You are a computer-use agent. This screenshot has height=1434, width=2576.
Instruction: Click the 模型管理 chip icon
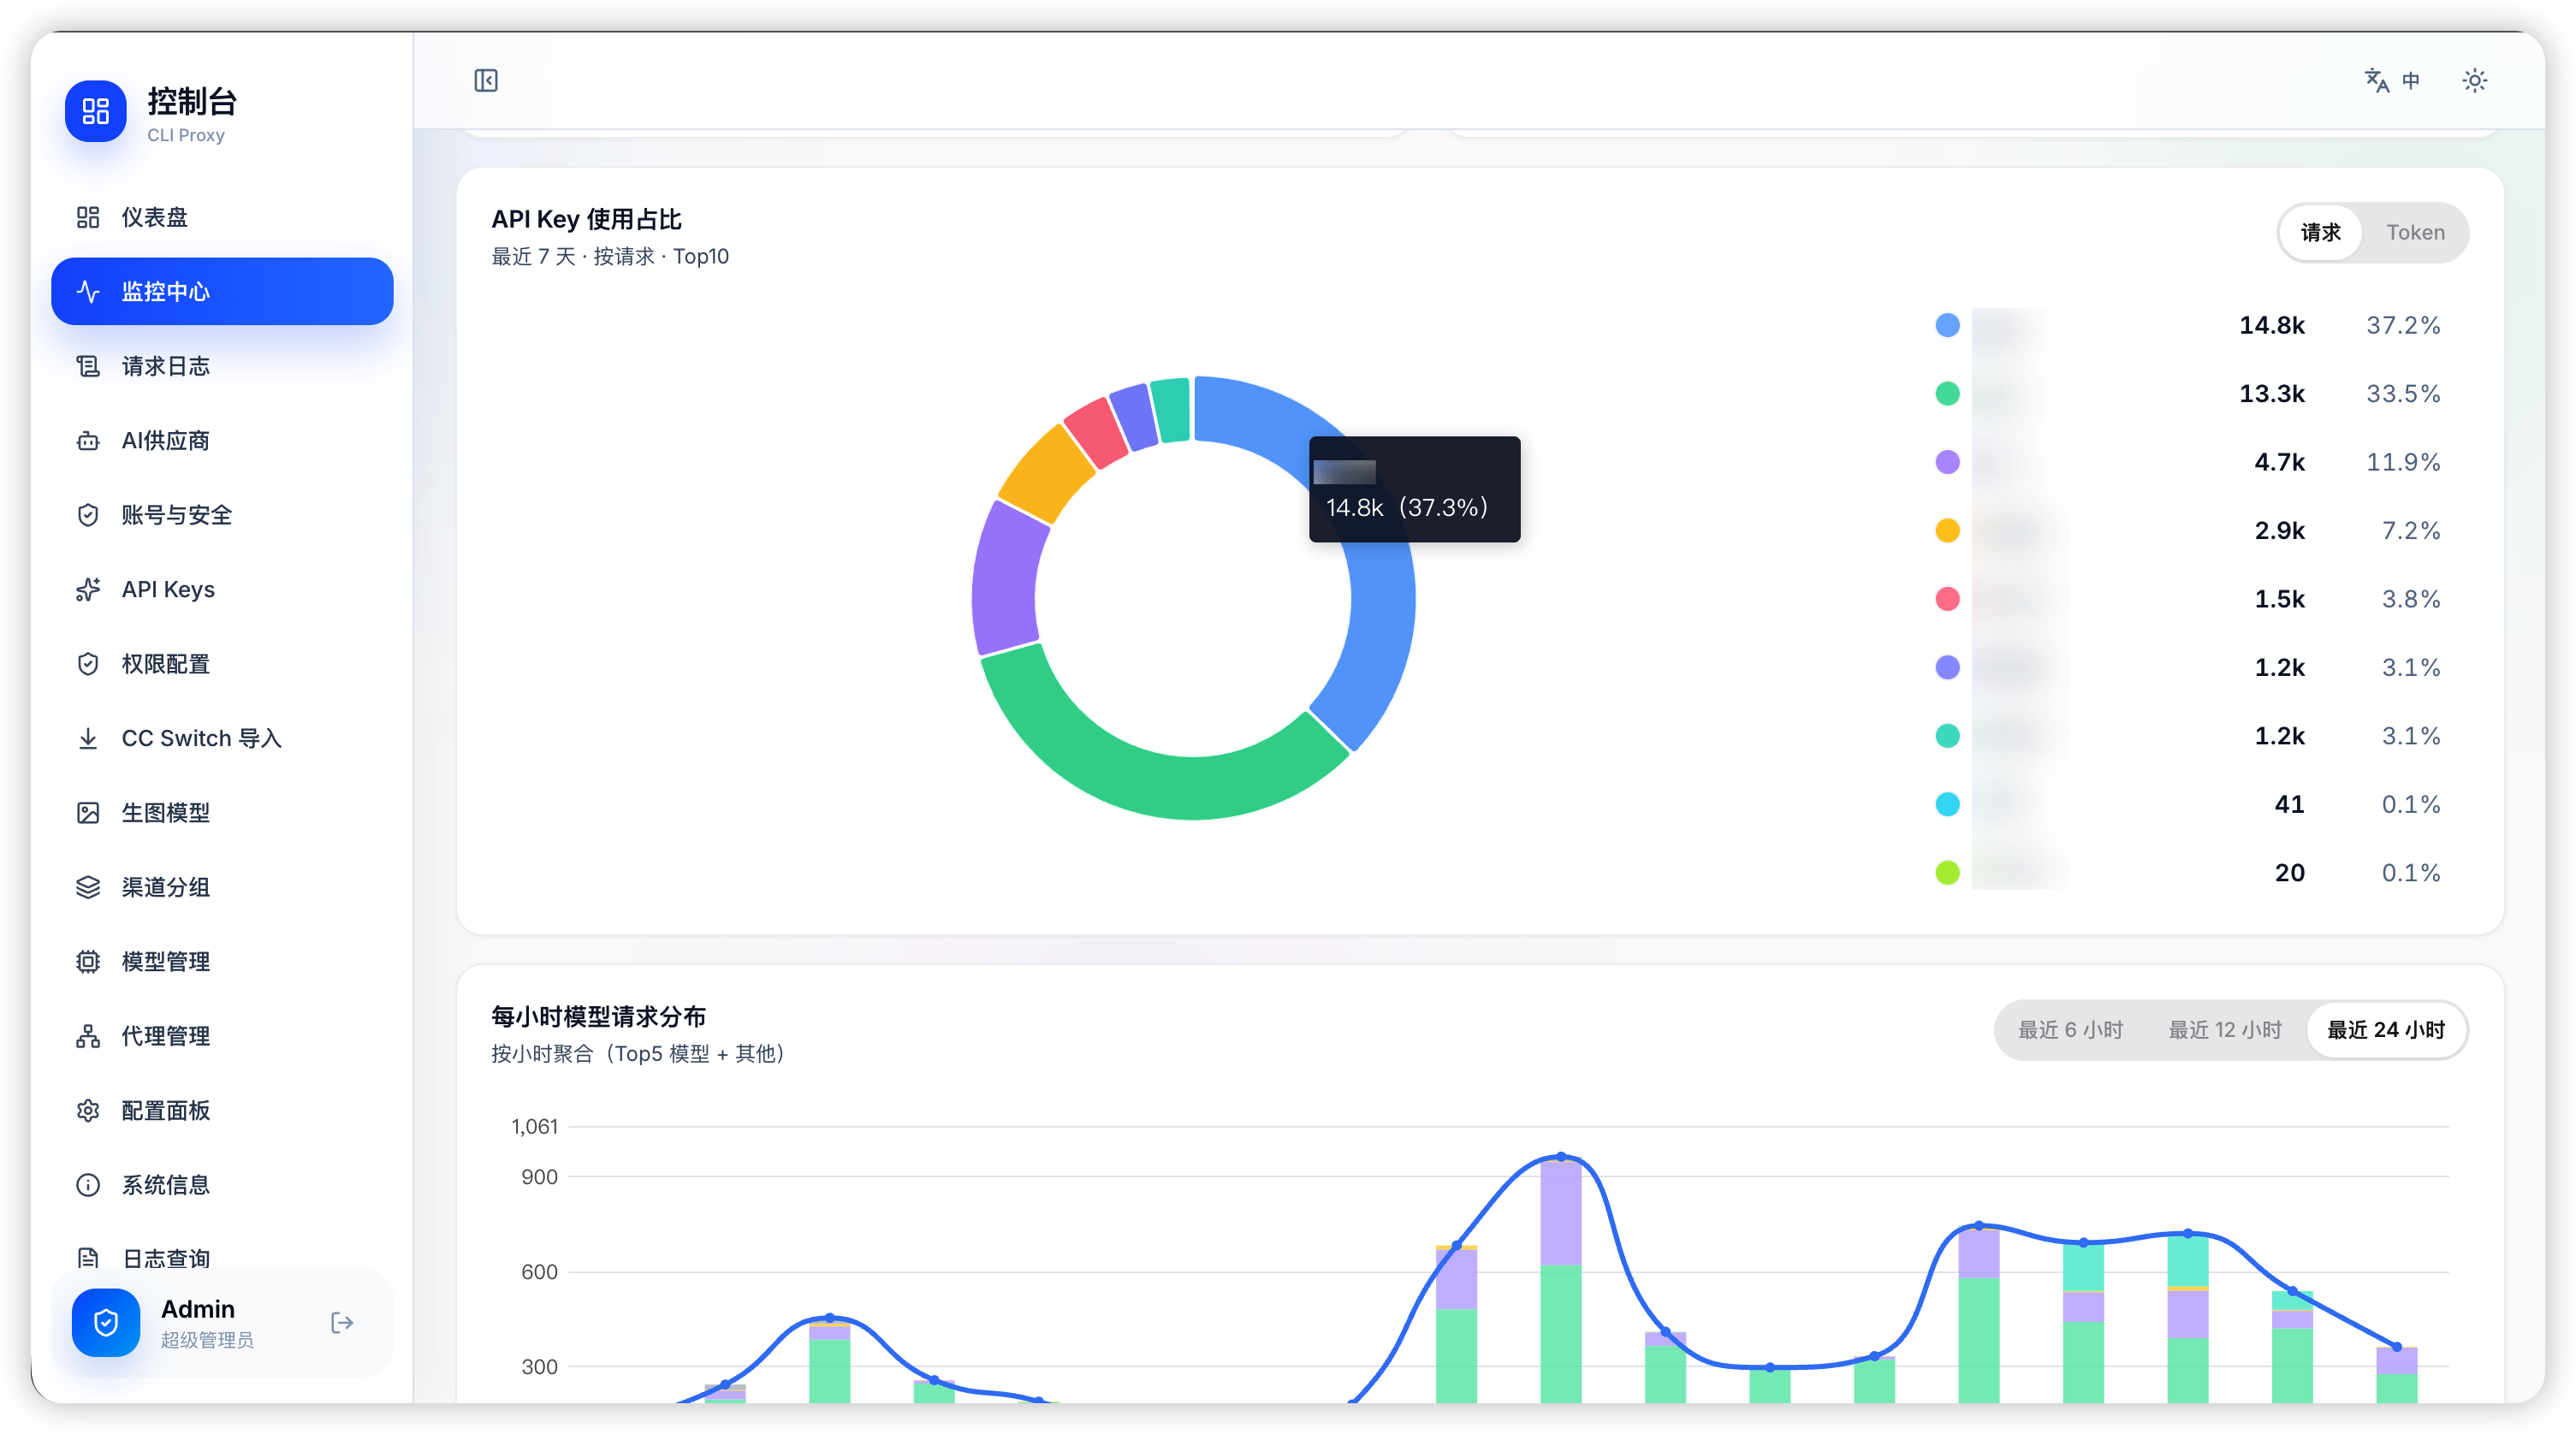[x=88, y=962]
